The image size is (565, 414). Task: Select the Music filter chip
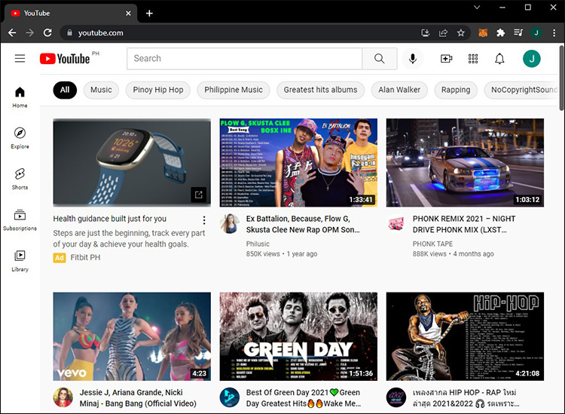[101, 90]
